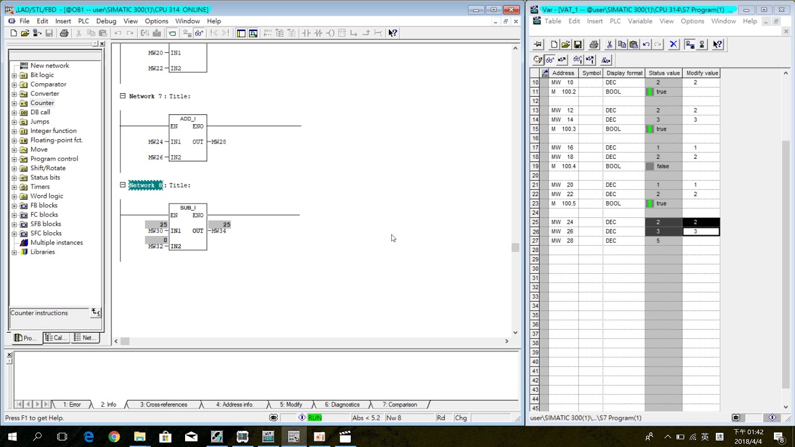
Task: Insert an empty box element from toolbar
Action: (342, 33)
